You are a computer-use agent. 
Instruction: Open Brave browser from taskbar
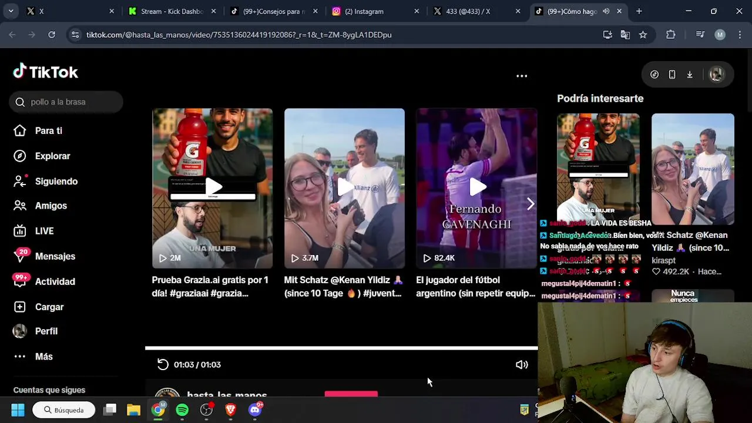pyautogui.click(x=230, y=409)
